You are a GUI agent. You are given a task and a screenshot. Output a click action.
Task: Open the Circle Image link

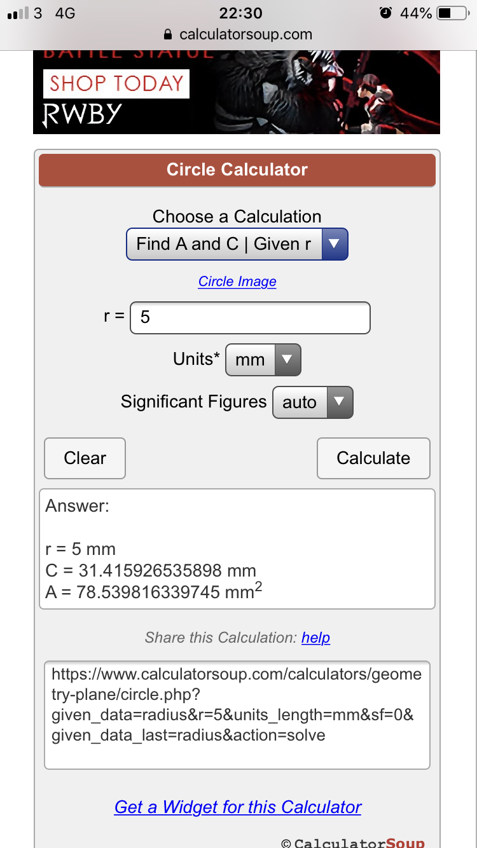point(237,282)
